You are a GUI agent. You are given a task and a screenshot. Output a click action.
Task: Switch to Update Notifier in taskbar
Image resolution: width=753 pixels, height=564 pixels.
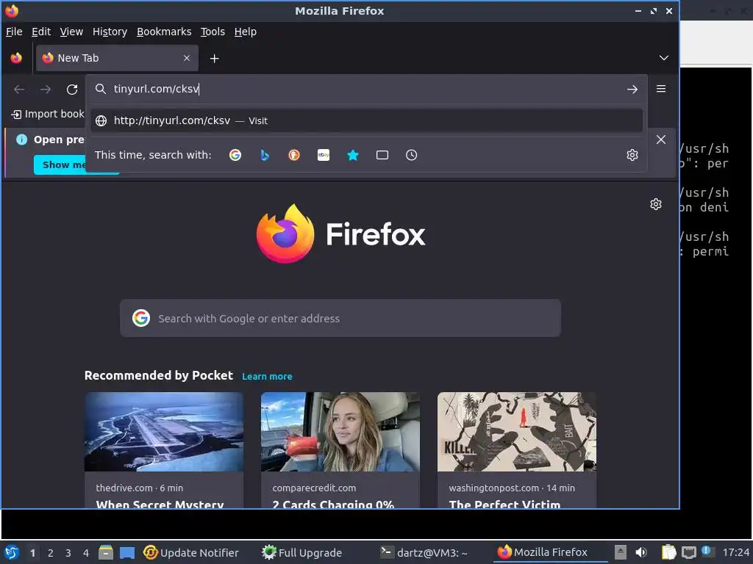[191, 552]
